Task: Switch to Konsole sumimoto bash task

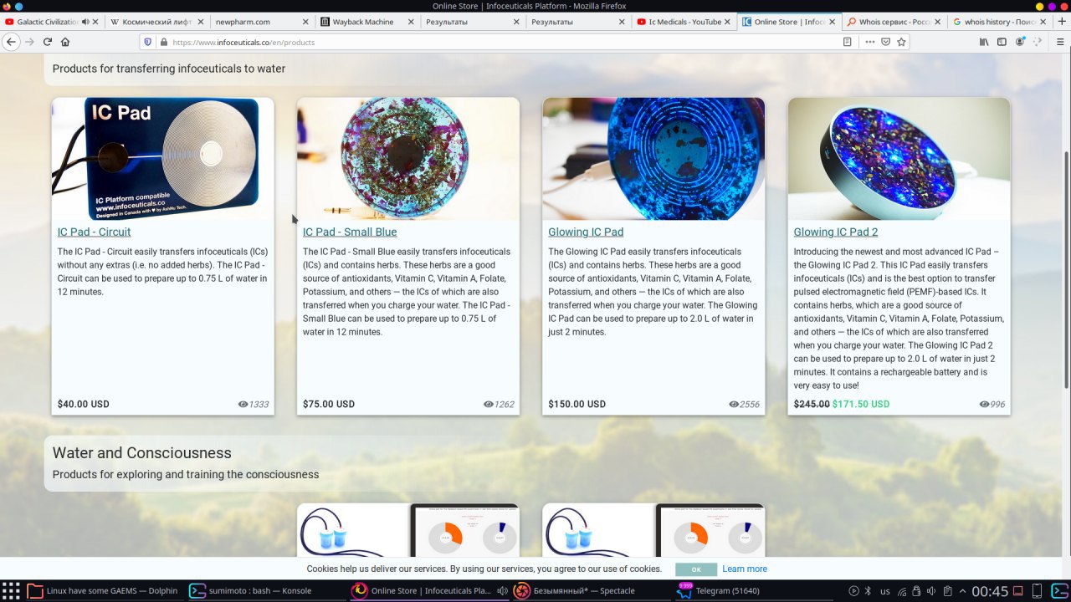Action: 266,590
